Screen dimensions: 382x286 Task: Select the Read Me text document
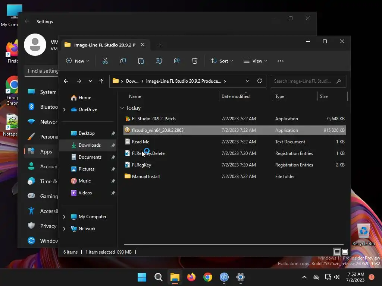(235, 142)
